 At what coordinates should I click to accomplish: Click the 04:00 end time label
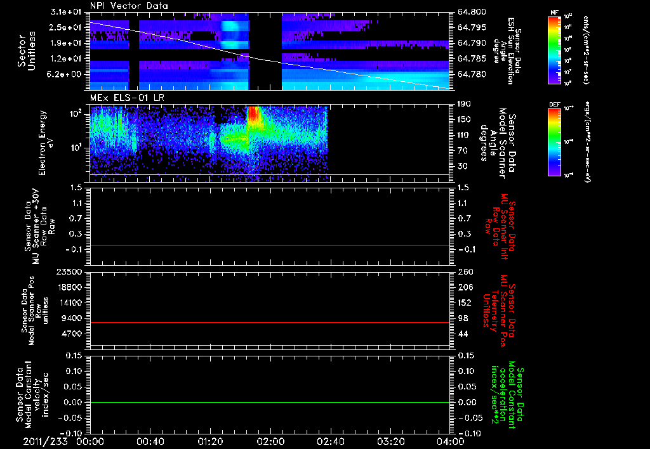[x=451, y=441]
